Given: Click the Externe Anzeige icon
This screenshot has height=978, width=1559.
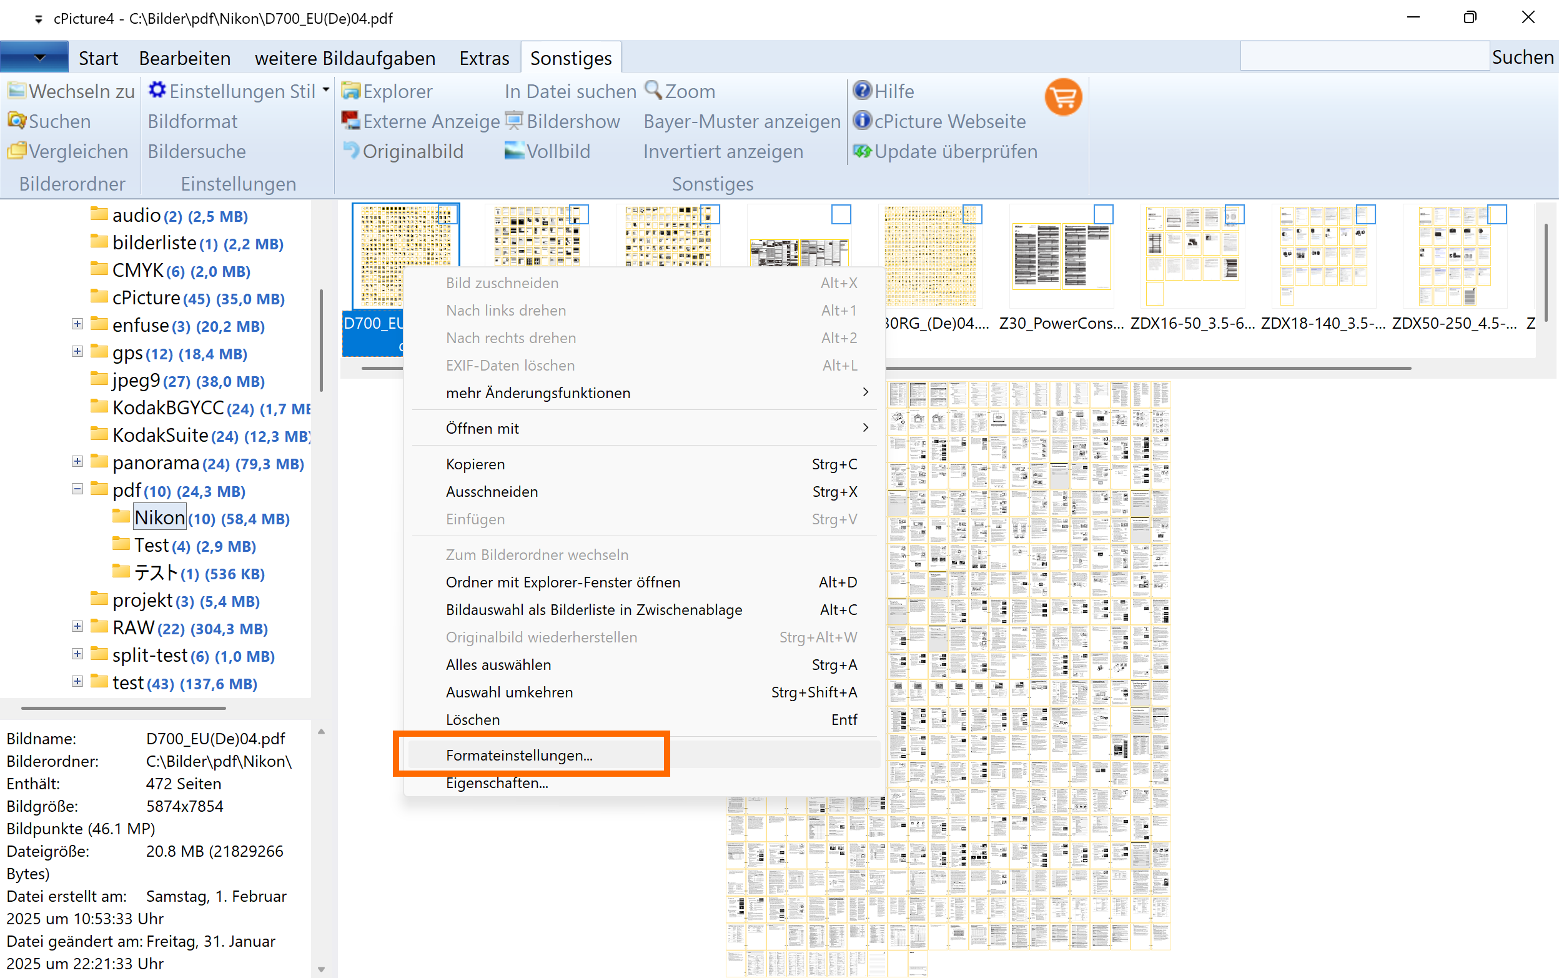Looking at the screenshot, I should [x=351, y=121].
